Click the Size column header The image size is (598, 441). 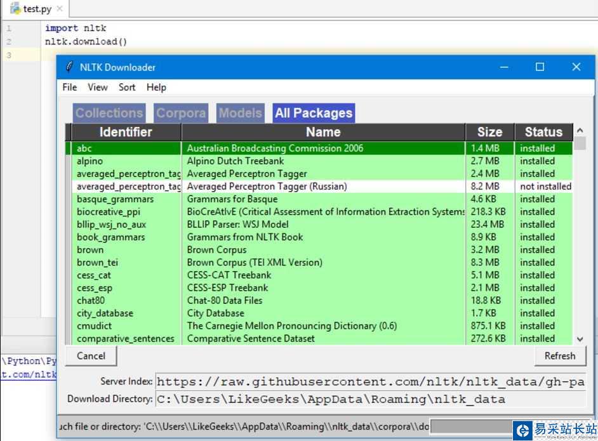tap(489, 132)
